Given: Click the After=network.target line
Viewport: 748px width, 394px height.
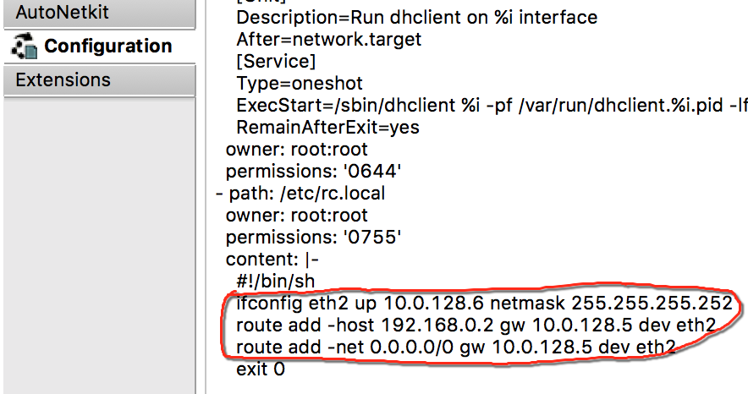Looking at the screenshot, I should [328, 40].
